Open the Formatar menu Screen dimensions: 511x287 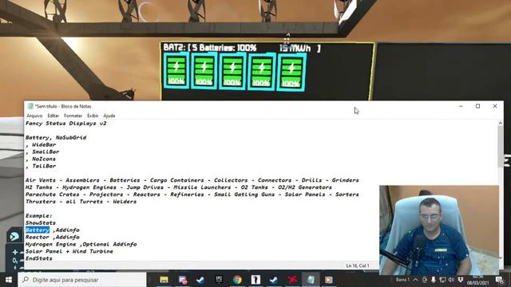[73, 116]
